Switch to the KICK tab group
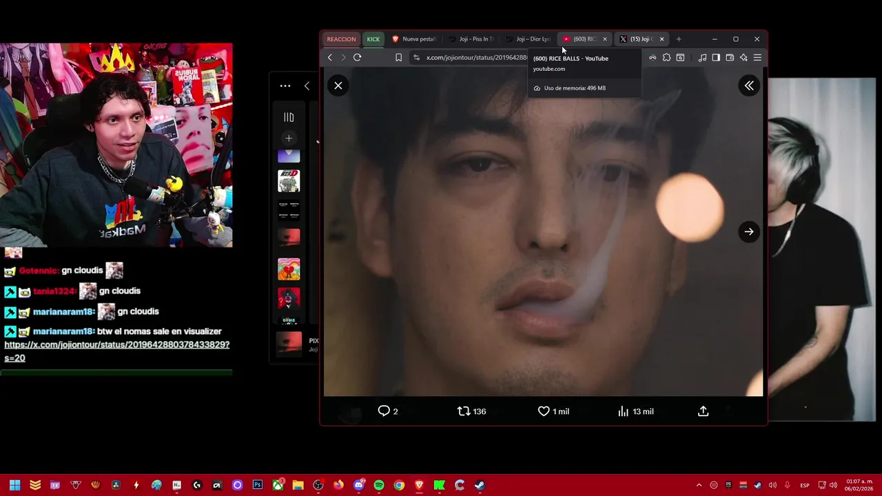Viewport: 882px width, 496px height. [373, 39]
